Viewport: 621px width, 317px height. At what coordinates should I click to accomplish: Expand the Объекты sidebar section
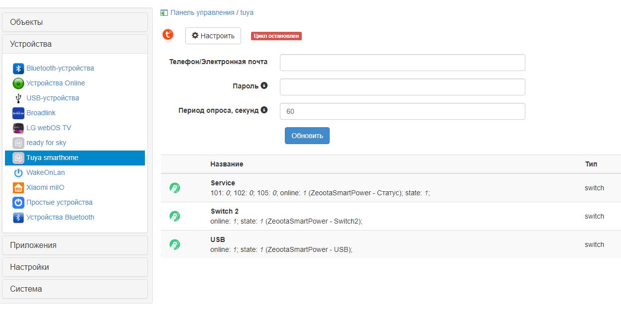[75, 22]
